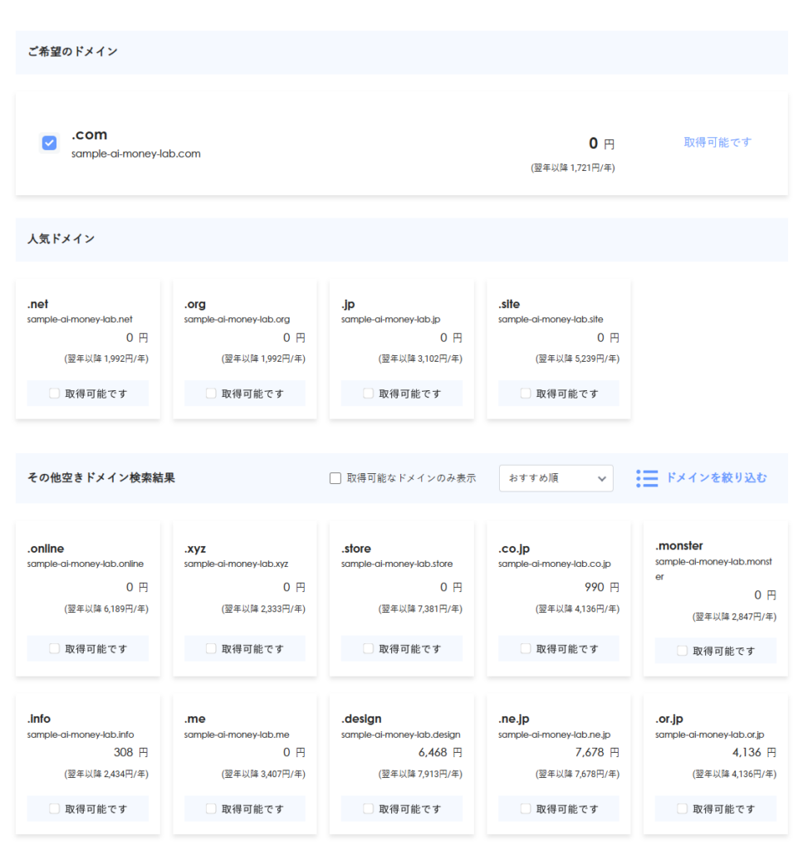798x850 pixels.
Task: Select the .net domain checkbox
Action: pos(55,393)
